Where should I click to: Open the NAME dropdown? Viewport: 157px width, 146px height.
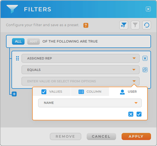(90, 103)
